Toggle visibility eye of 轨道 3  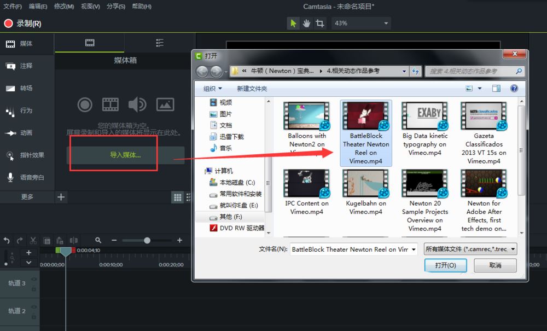(34, 279)
